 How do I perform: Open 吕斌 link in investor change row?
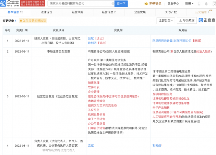[91, 38]
